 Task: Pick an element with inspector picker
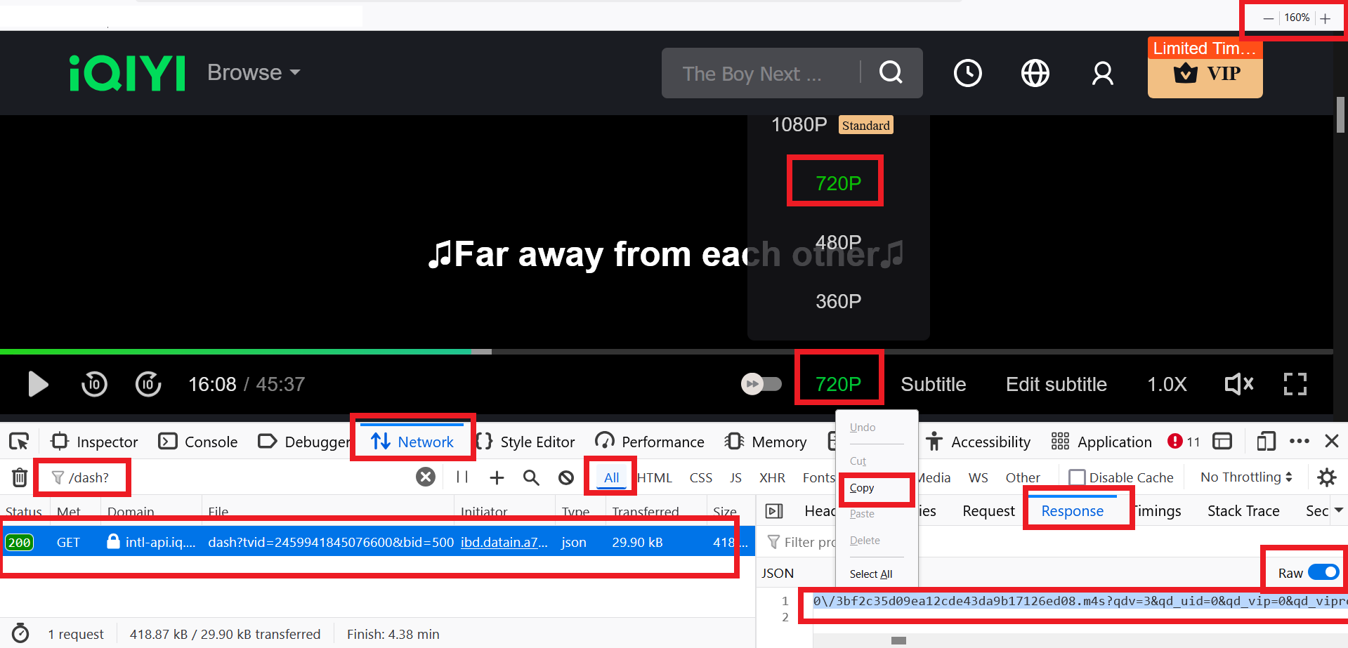(19, 442)
